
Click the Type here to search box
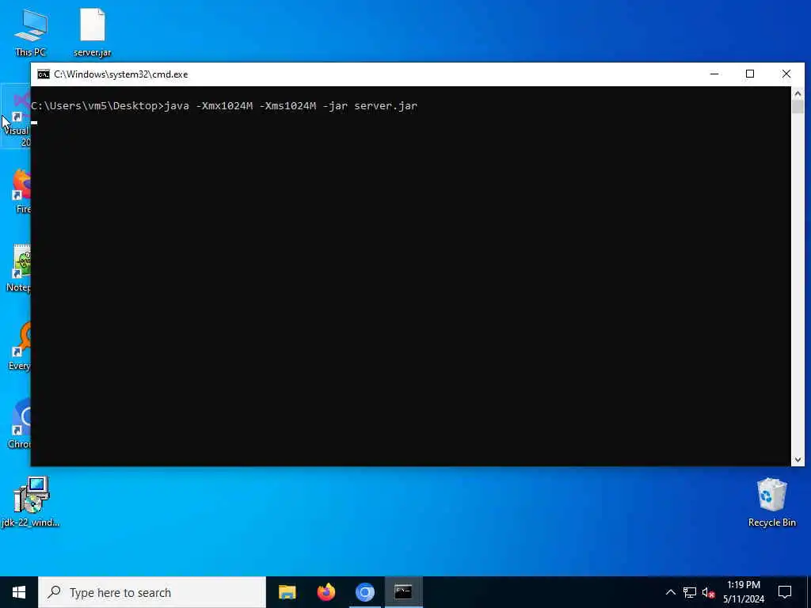152,592
